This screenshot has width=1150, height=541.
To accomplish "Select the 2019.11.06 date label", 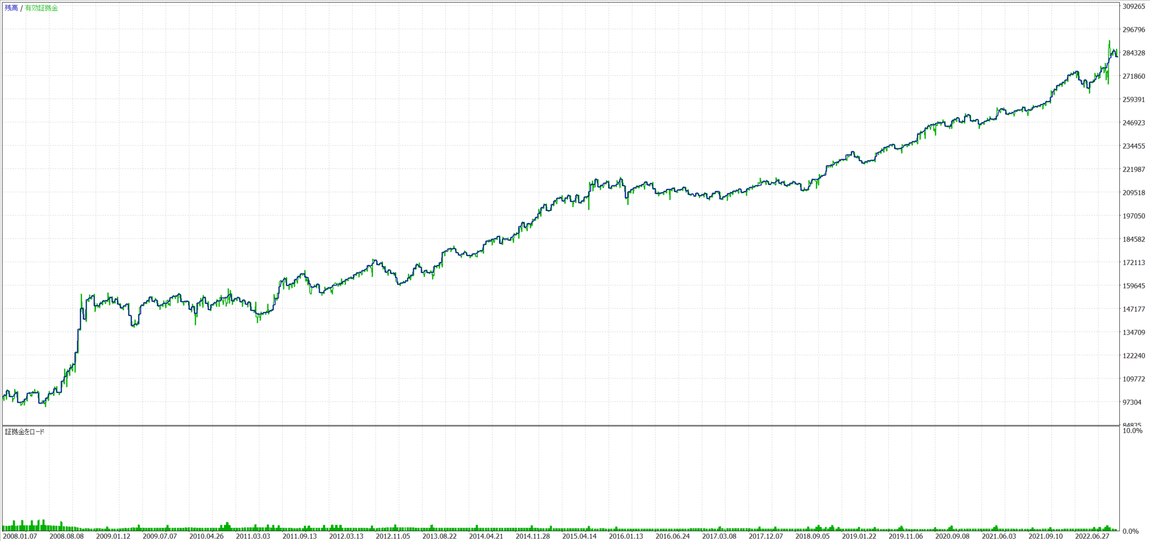I will pyautogui.click(x=906, y=536).
